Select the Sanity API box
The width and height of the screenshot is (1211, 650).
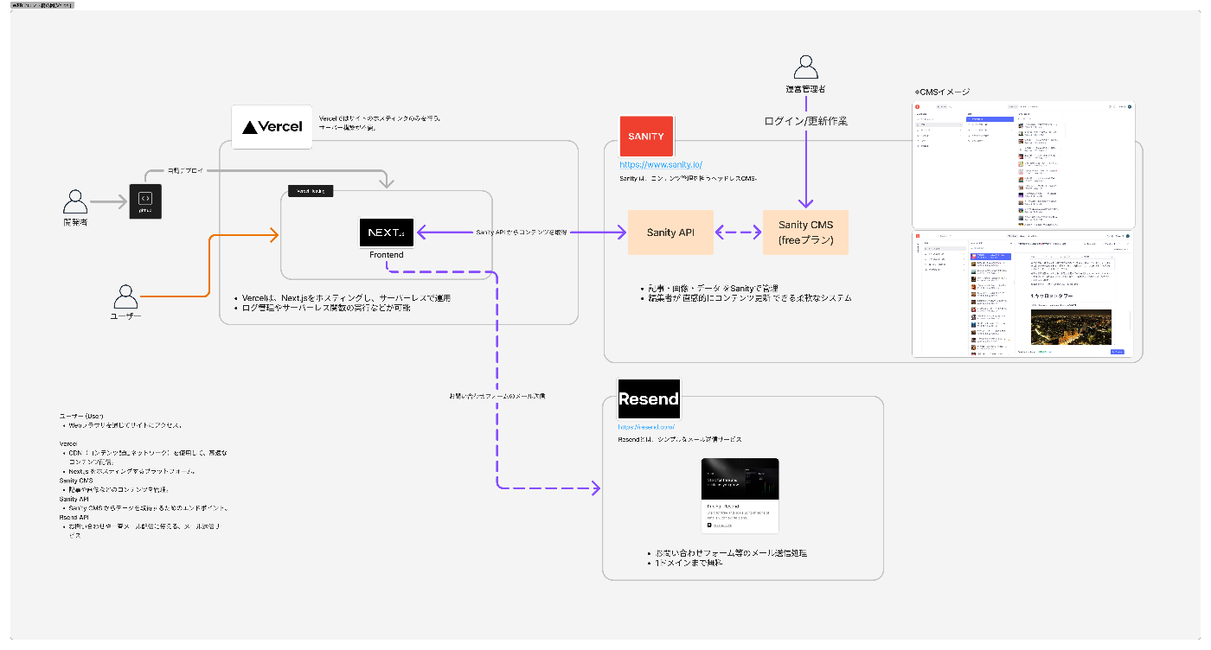(x=670, y=233)
